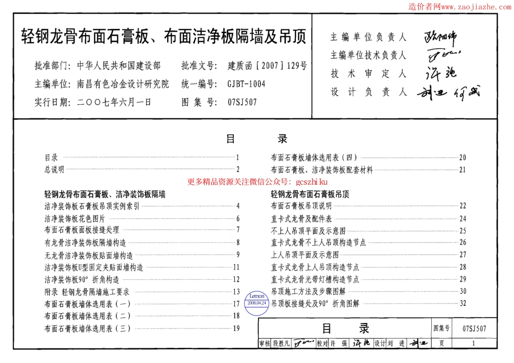Click the signature beside 主编单位负责人
This screenshot has width=514, height=363.
click(441, 36)
